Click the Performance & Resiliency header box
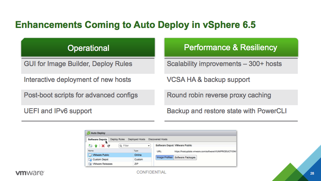Image resolution: width=321 pixels, height=181 pixels. point(231,47)
